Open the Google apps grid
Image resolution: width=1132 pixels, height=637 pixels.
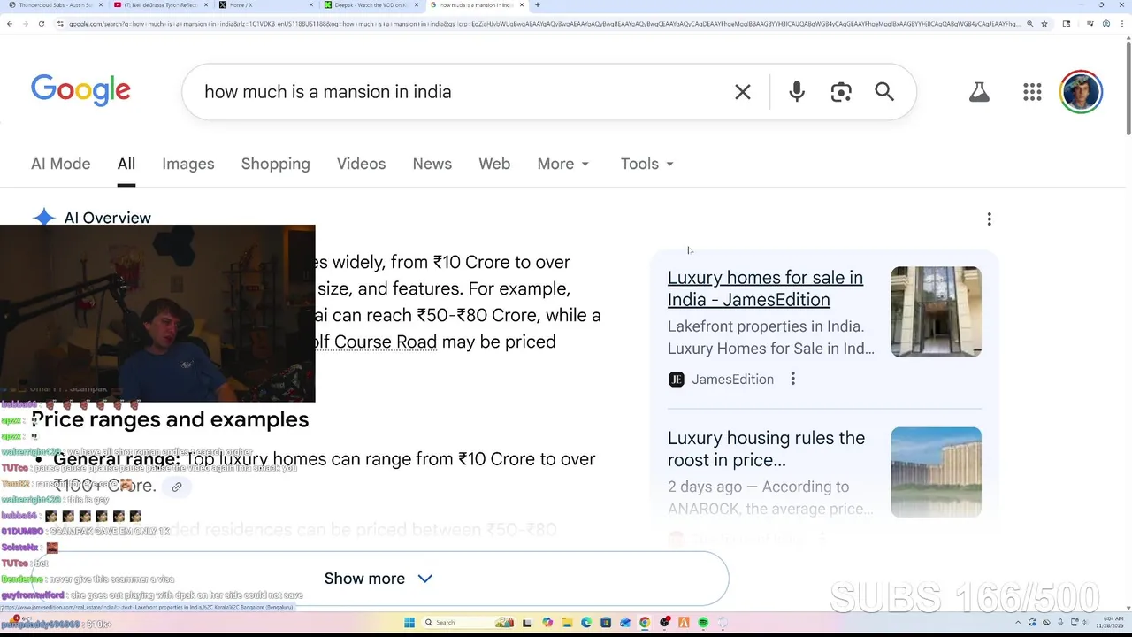(1032, 92)
